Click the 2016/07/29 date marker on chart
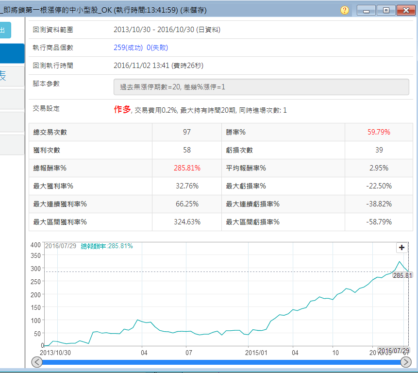Image resolution: width=418 pixels, height=373 pixels. 393,351
